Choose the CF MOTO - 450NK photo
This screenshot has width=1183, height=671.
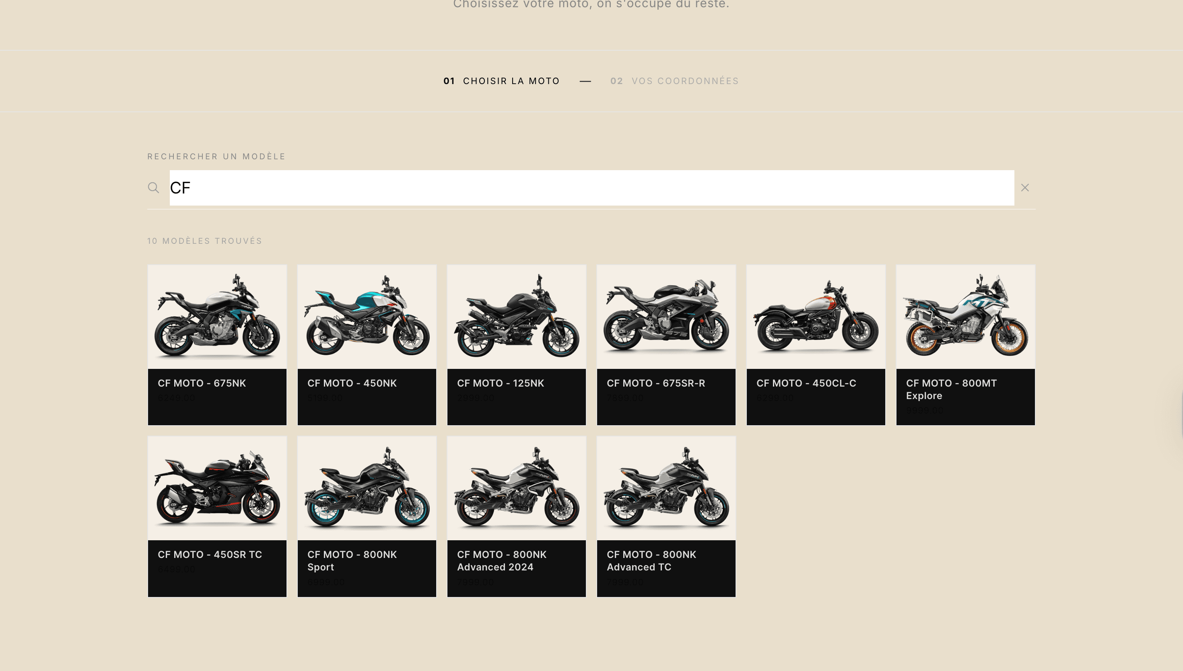(x=367, y=317)
